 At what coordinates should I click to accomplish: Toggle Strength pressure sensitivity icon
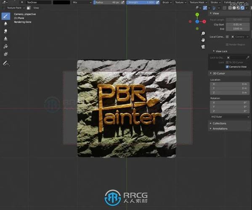coord(158,2)
